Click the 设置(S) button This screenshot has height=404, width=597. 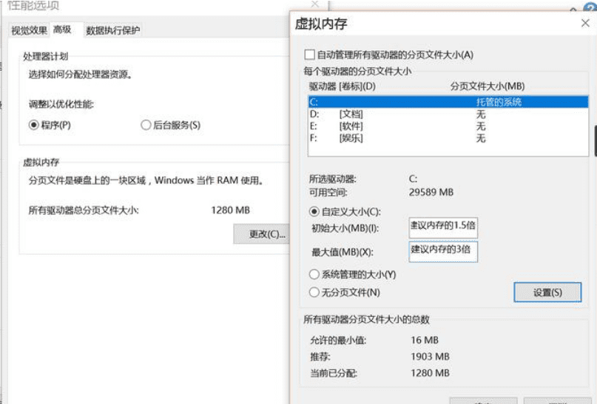tap(547, 292)
